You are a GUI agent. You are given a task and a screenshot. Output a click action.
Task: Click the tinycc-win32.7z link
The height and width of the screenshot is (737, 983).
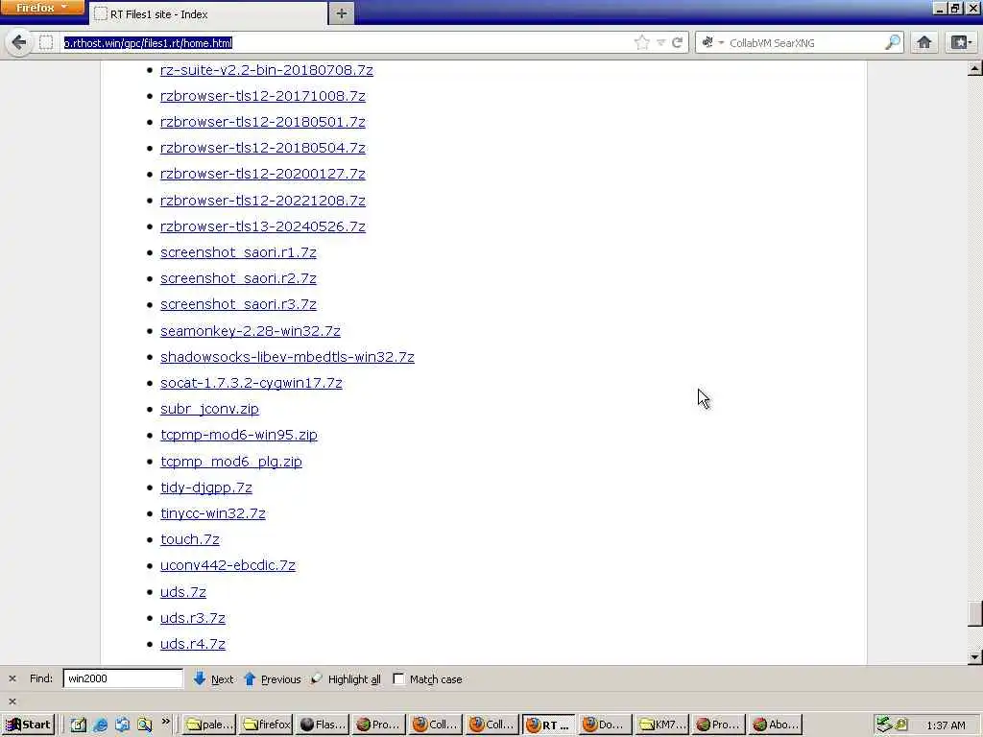pyautogui.click(x=212, y=513)
